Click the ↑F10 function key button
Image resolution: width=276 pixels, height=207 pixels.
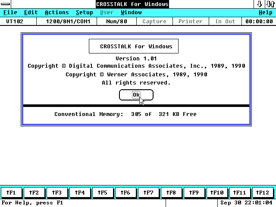click(217, 192)
